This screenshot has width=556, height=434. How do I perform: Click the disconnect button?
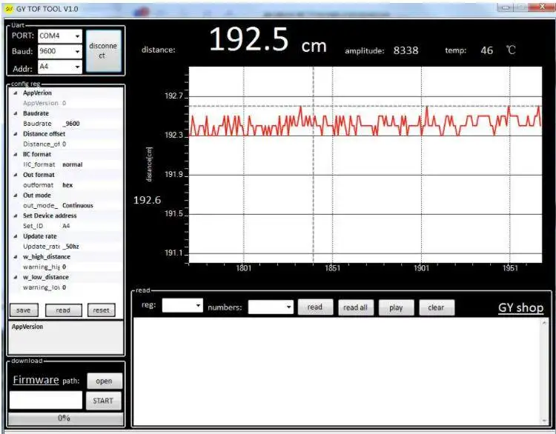coord(103,51)
